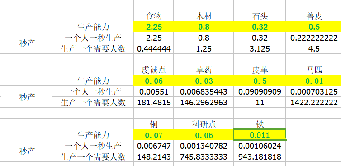Screen dimensions: 341x166
Task: Click yellow cell 0.5 under 皮革
Action: (260, 81)
